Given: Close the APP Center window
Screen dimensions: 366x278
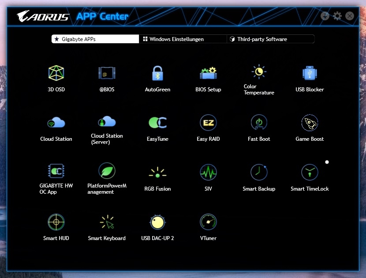Looking at the screenshot, I should [x=349, y=16].
